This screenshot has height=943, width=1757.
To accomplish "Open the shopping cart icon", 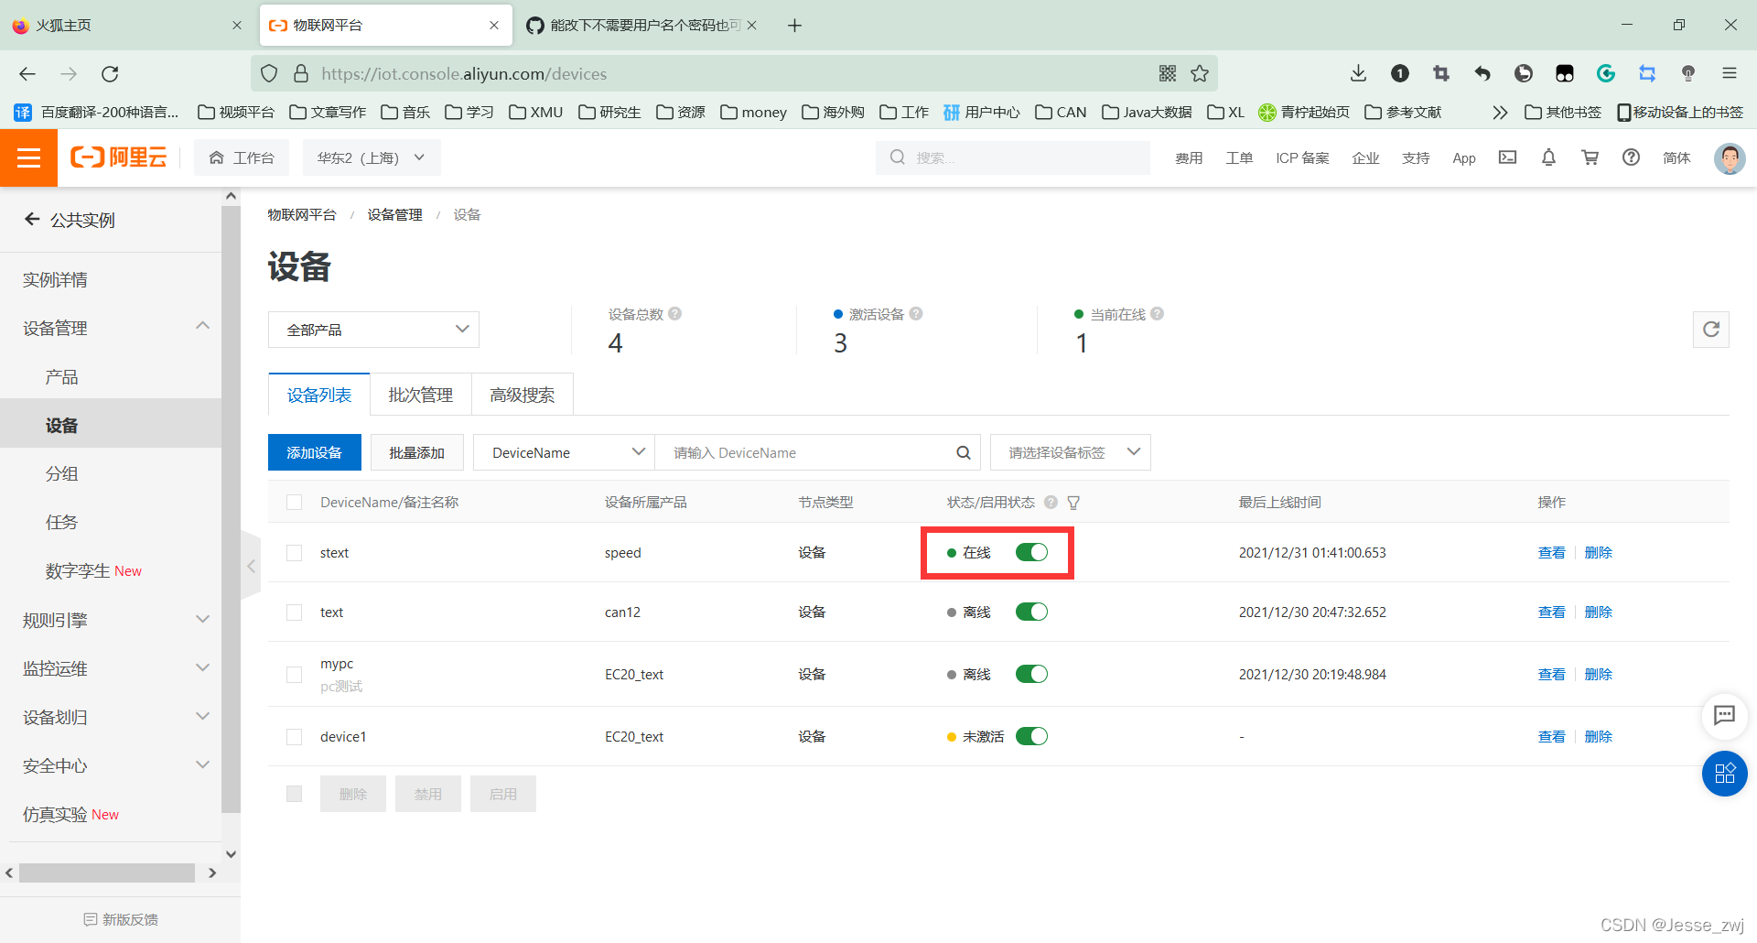I will point(1590,157).
